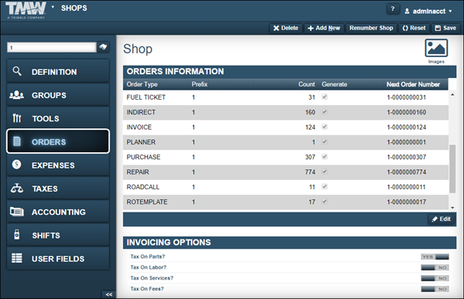Click the TMW logo

pyautogui.click(x=26, y=10)
